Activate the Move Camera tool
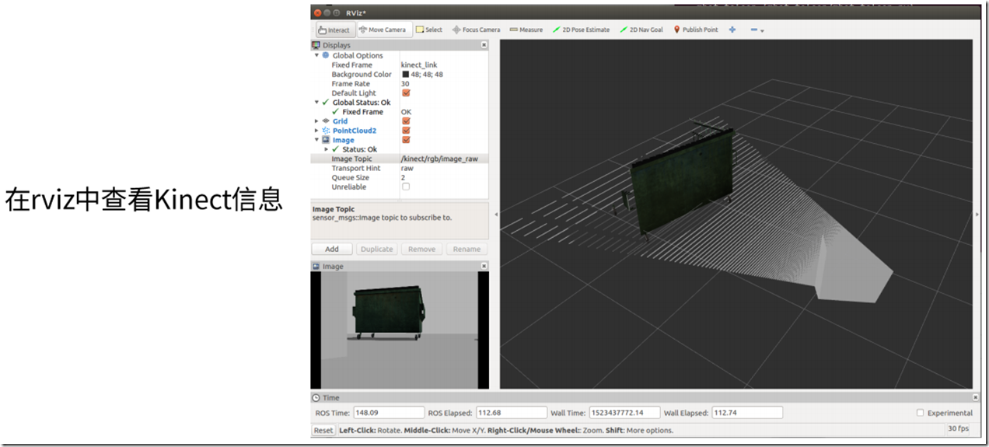The width and height of the screenshot is (989, 447). tap(382, 30)
